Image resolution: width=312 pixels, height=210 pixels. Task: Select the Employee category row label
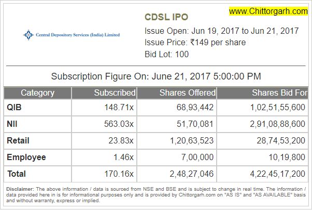26,157
